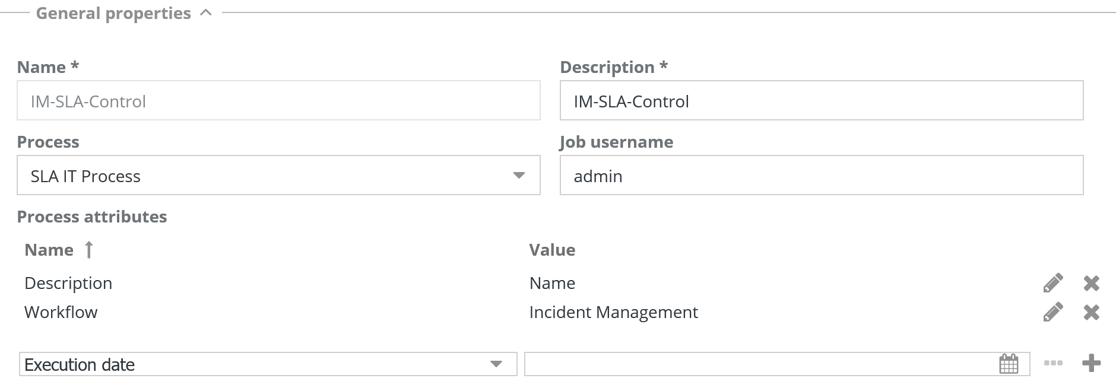This screenshot has height=391, width=1116.
Task: Edit the Description attribute row with pencil
Action: (1052, 283)
